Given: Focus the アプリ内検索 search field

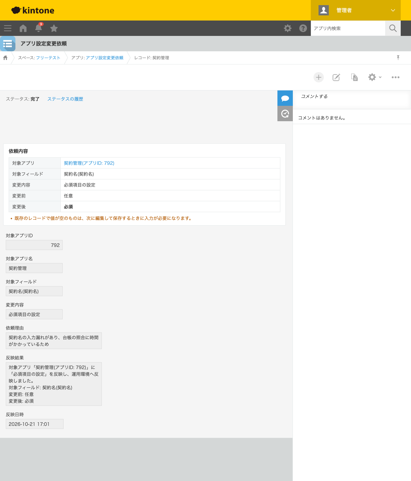Looking at the screenshot, I should [x=348, y=28].
